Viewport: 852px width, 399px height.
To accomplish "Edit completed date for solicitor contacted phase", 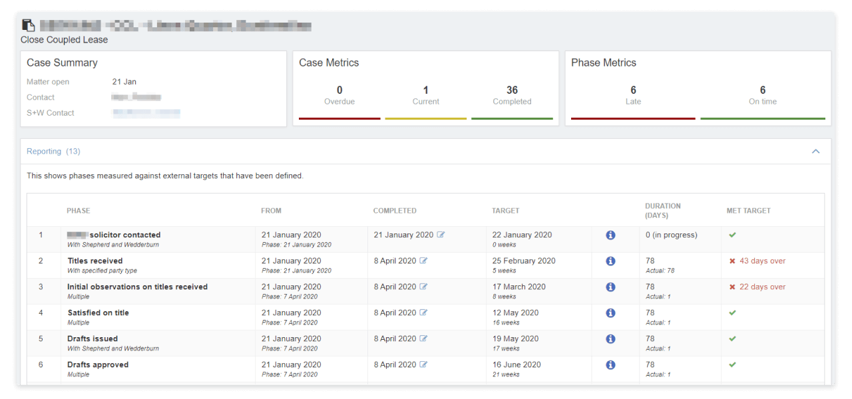I will coord(441,235).
